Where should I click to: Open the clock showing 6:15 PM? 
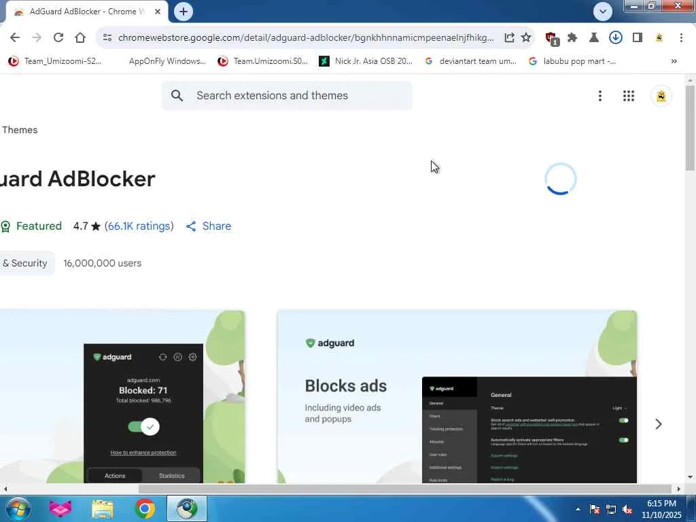[661, 509]
